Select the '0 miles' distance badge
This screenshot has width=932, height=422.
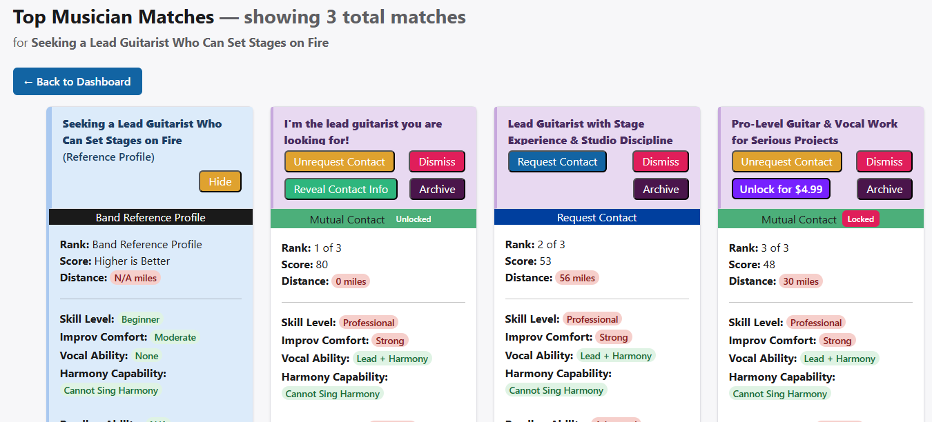(351, 281)
